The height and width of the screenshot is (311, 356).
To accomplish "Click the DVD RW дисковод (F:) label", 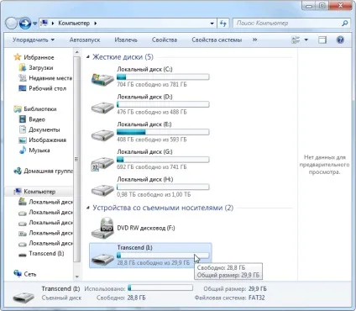I will pyautogui.click(x=146, y=228).
